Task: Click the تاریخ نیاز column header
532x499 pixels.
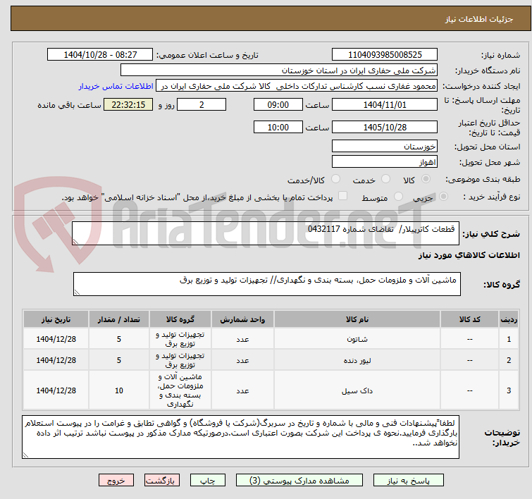Action: pyautogui.click(x=56, y=319)
